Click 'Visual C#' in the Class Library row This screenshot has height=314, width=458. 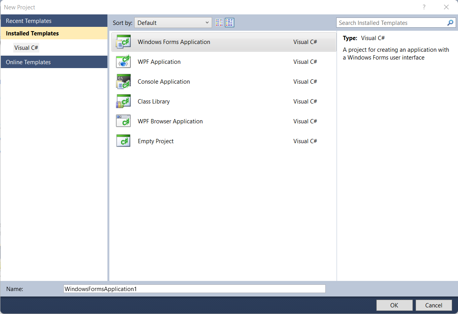pos(305,102)
